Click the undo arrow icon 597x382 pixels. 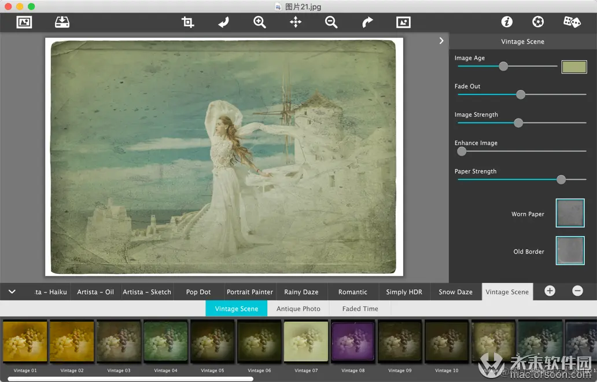click(223, 22)
